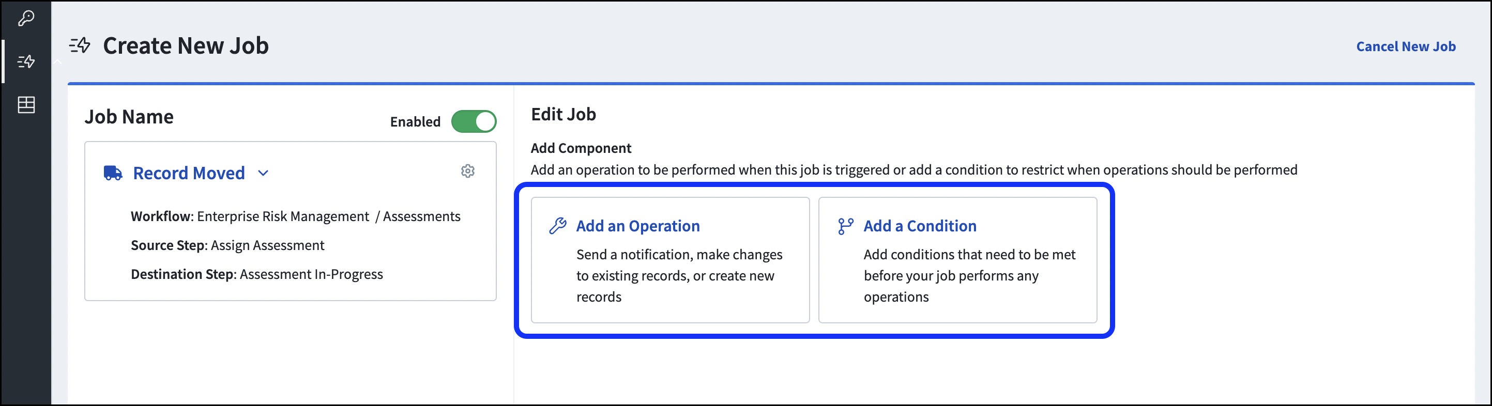Select the Add an Operation card
Image resolution: width=1492 pixels, height=406 pixels.
point(670,260)
